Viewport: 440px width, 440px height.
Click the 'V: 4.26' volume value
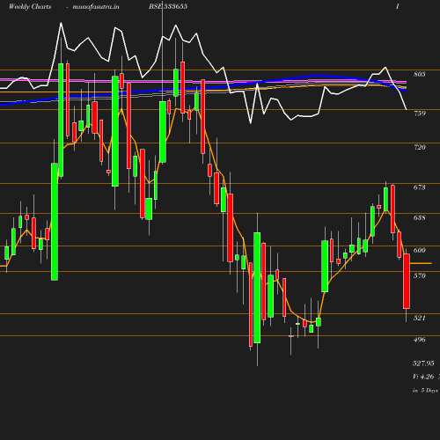point(423,377)
